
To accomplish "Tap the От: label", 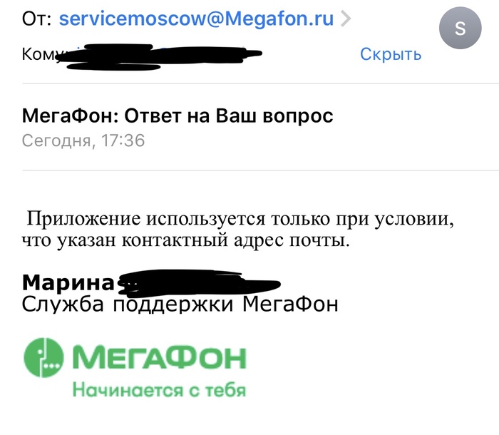I will [37, 19].
